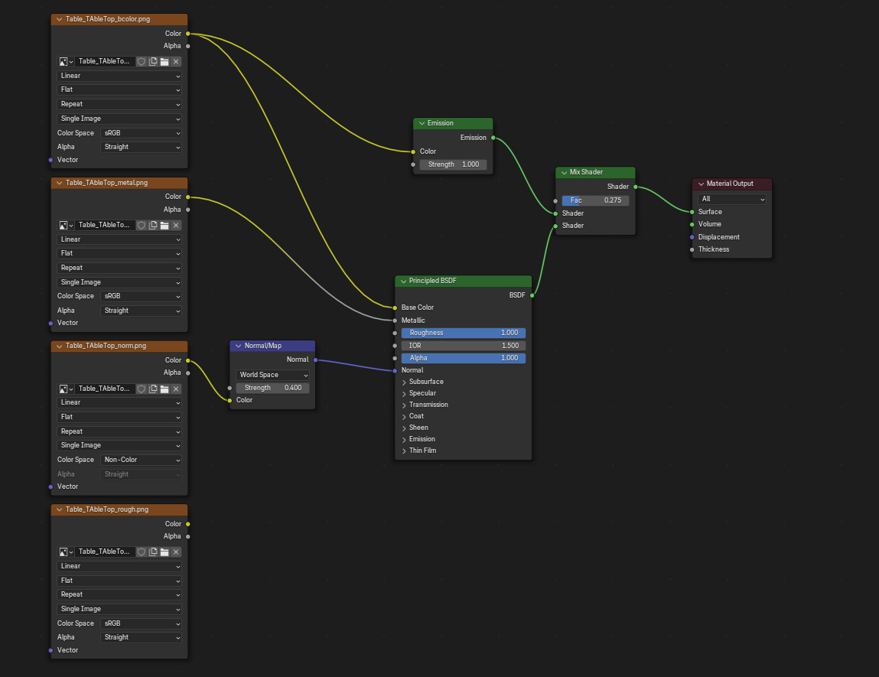Click fake user shield icon in bcolor node
This screenshot has width=879, height=677.
[x=142, y=62]
